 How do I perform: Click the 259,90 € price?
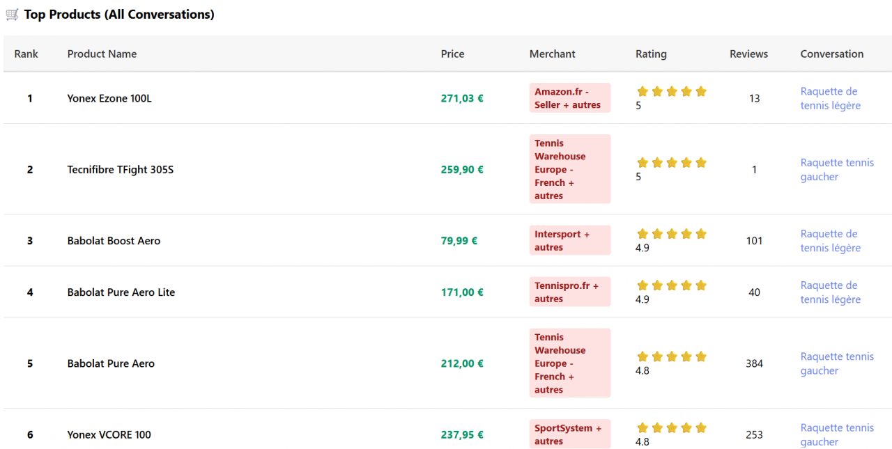pos(462,169)
